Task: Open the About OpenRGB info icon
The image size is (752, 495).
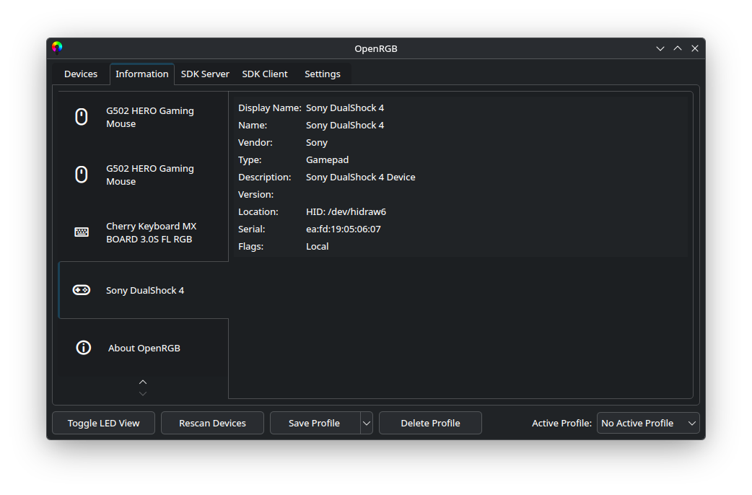Action: tap(84, 347)
